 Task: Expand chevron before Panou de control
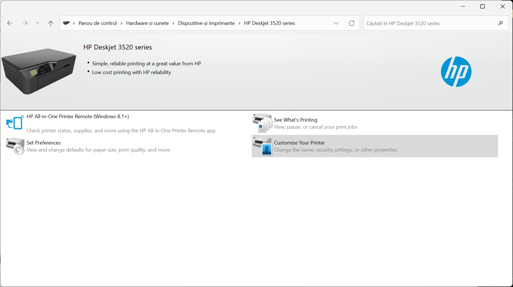74,23
